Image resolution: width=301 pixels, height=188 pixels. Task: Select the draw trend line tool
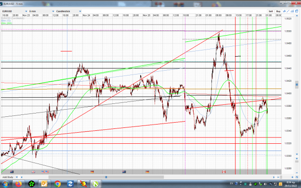288,12
